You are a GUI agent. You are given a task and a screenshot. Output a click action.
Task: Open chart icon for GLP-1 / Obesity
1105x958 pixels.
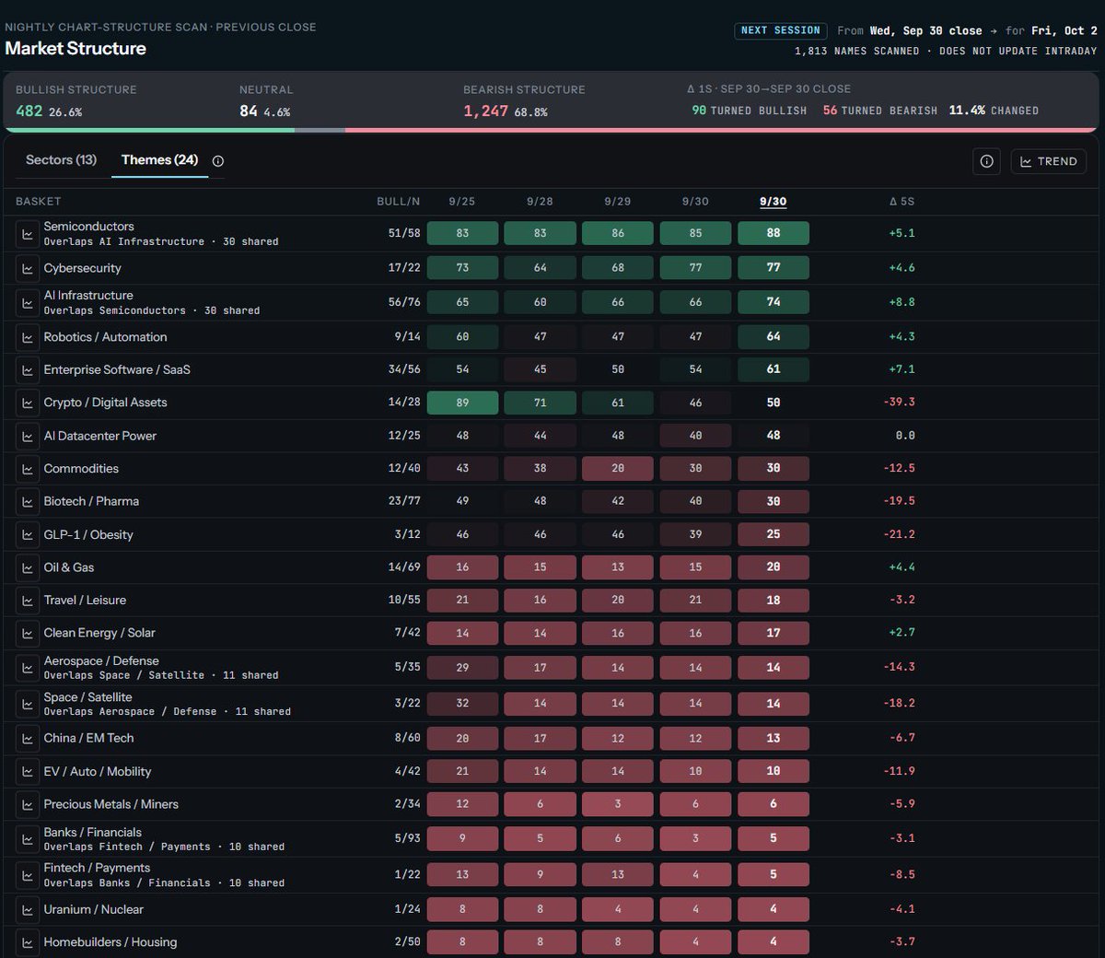[28, 535]
